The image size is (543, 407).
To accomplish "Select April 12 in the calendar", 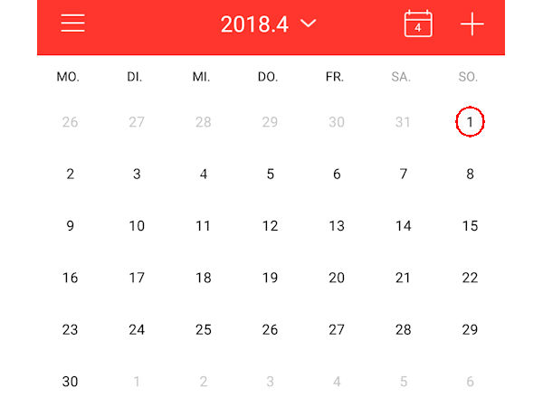I will tap(270, 226).
